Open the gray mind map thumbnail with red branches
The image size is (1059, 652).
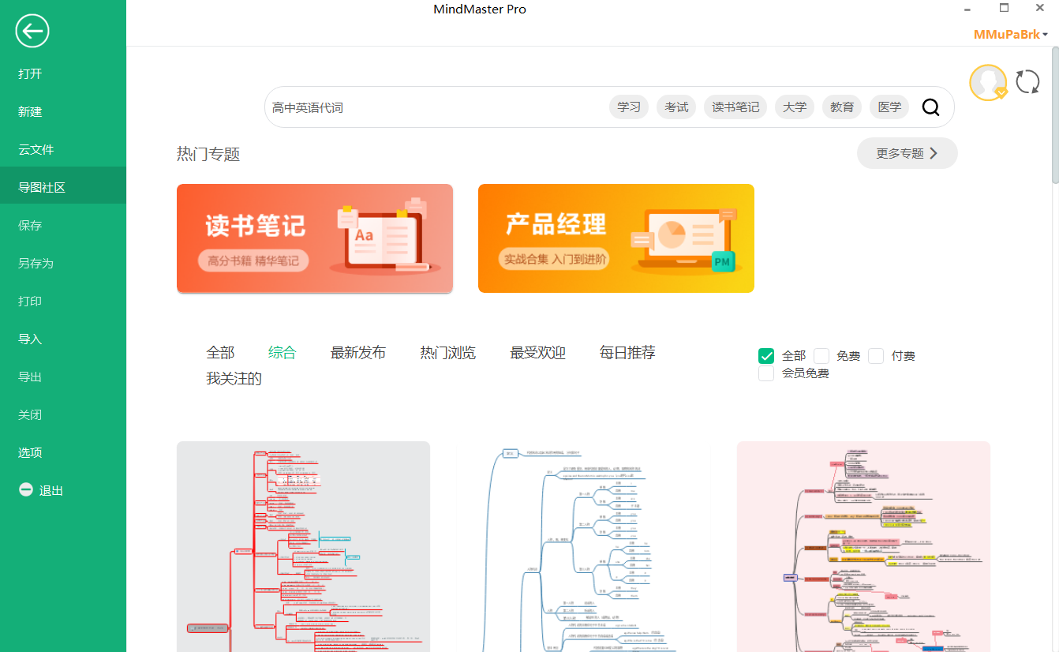(303, 546)
